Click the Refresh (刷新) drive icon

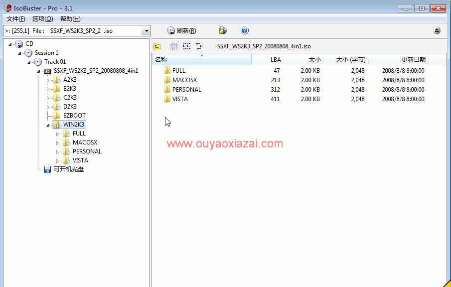coord(171,30)
